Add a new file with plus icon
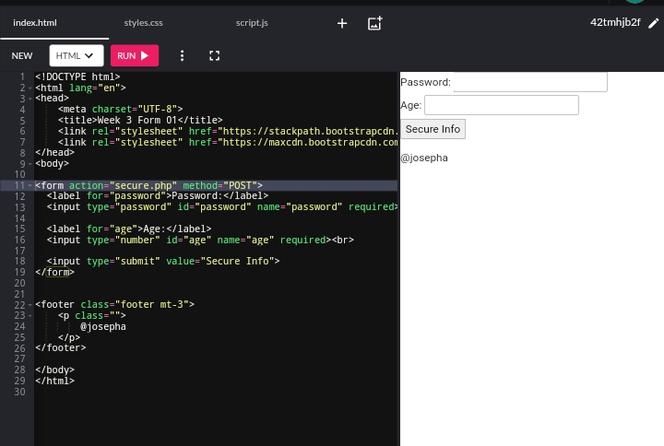The image size is (664, 446). point(342,23)
